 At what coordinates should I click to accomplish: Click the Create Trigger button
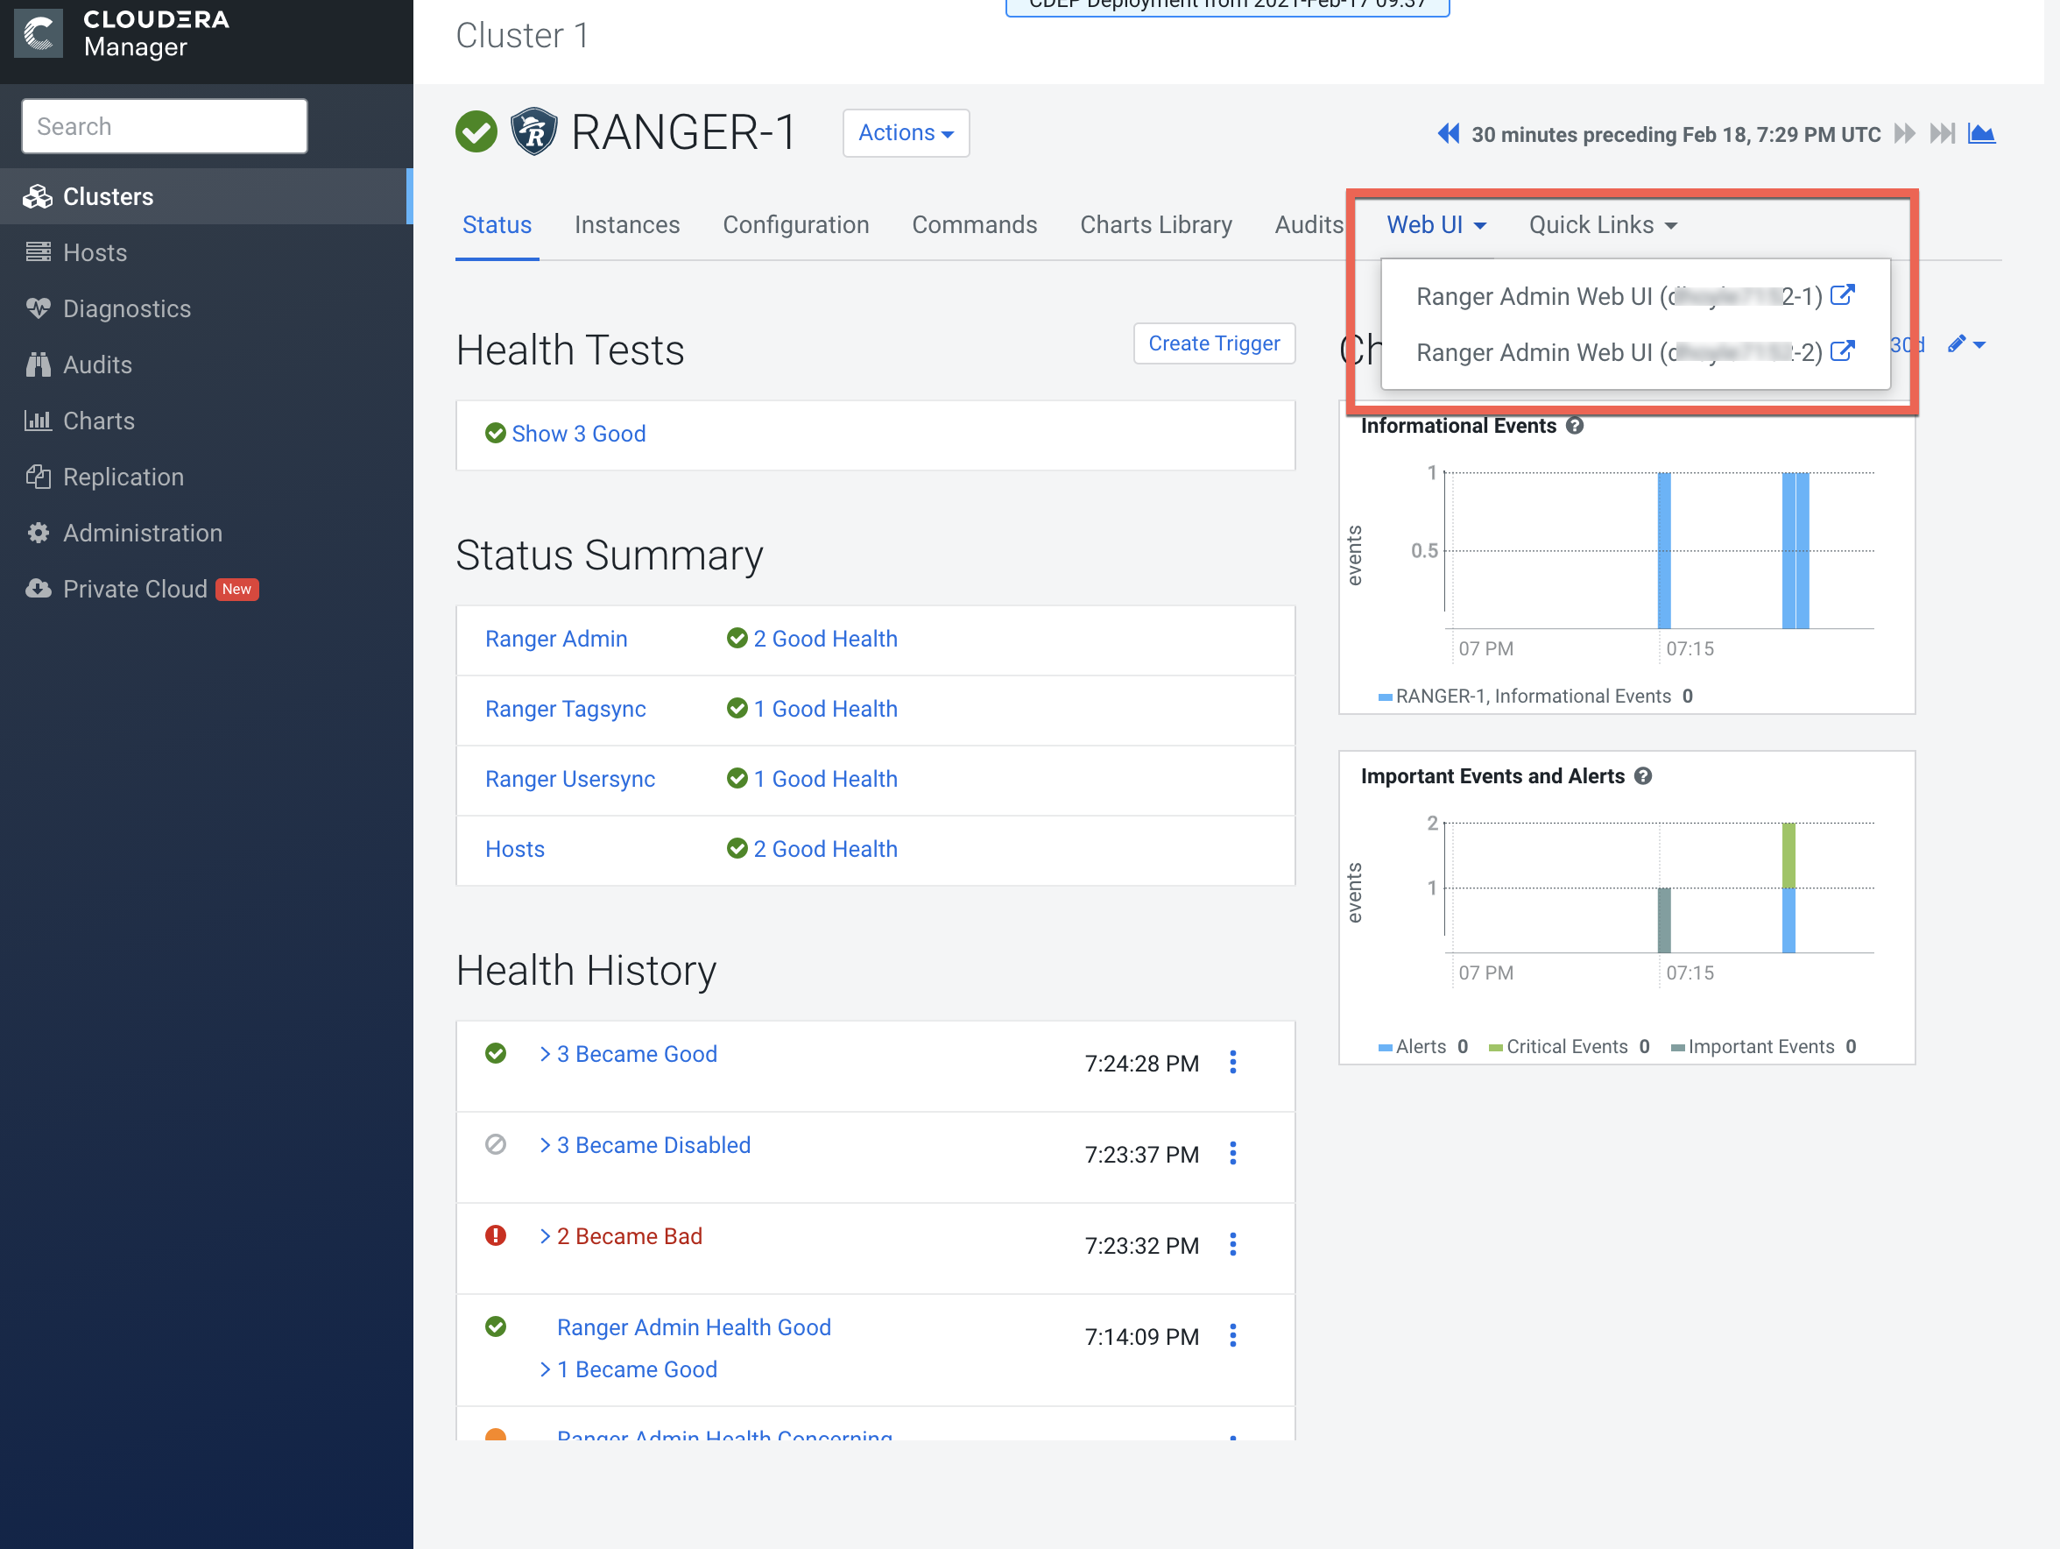(x=1213, y=343)
